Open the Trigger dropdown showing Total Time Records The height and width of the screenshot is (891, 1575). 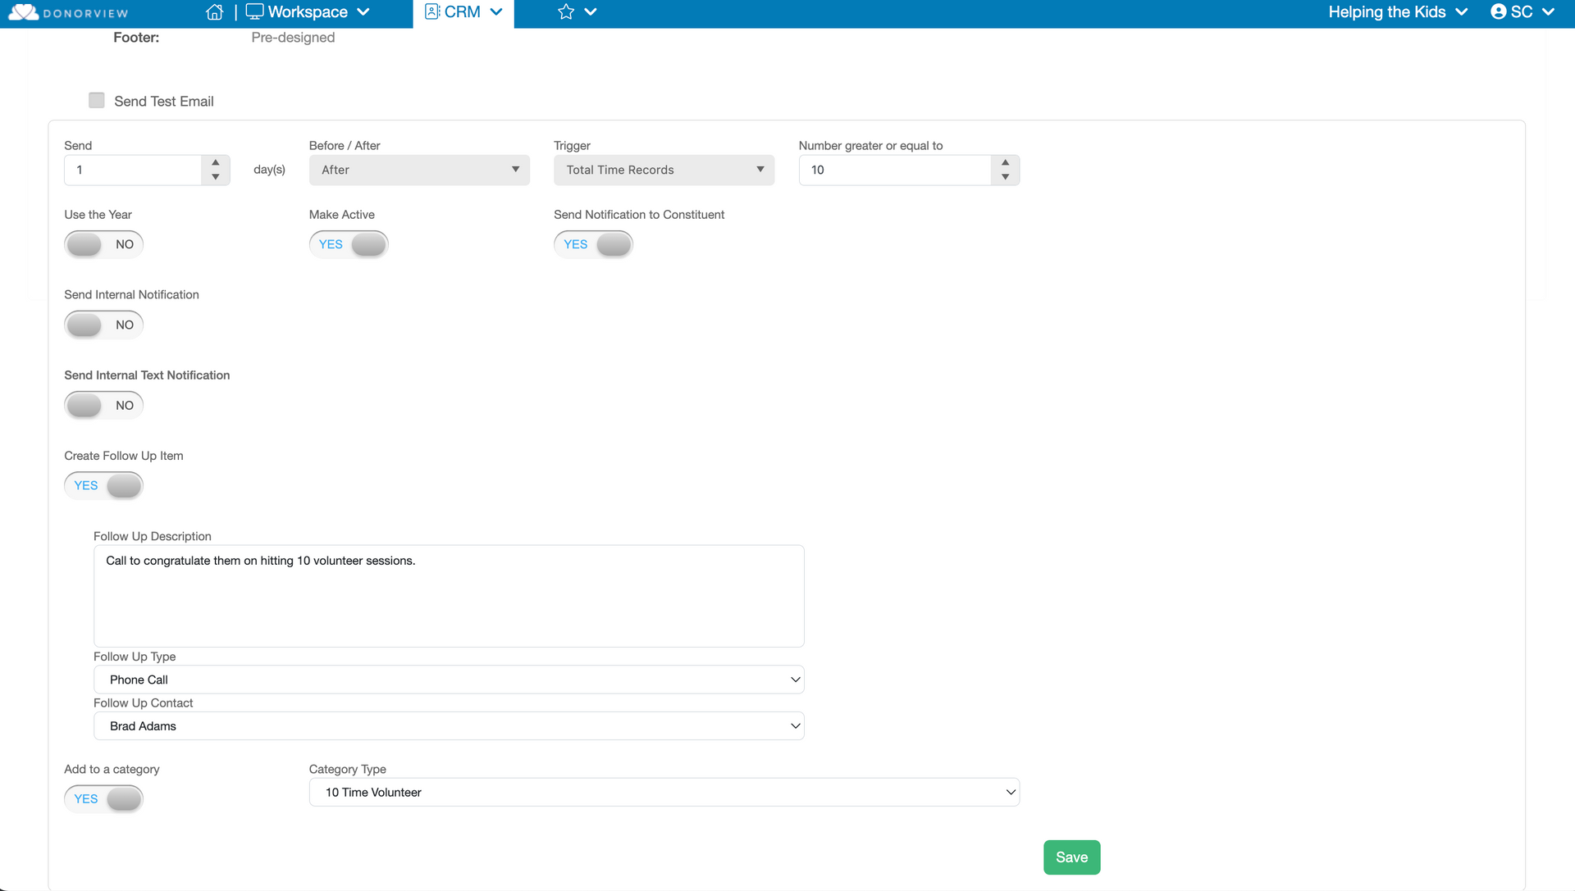664,170
